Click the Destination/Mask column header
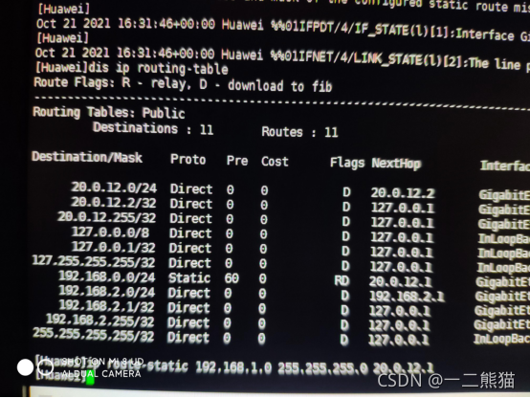Viewport: 530px width, 398px height. point(87,157)
